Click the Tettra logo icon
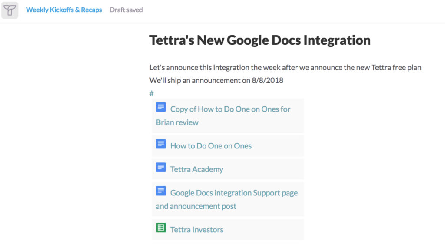Image resolution: width=445 pixels, height=244 pixels. tap(10, 10)
